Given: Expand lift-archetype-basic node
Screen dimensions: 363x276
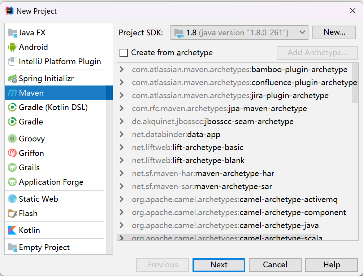Looking at the screenshot, I should click(121, 147).
